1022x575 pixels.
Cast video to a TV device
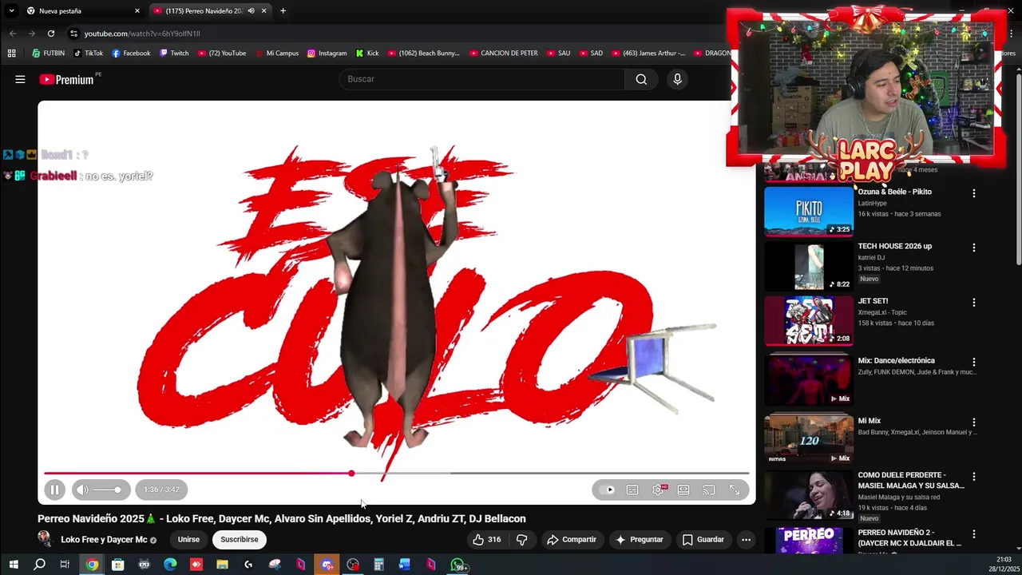pyautogui.click(x=709, y=490)
